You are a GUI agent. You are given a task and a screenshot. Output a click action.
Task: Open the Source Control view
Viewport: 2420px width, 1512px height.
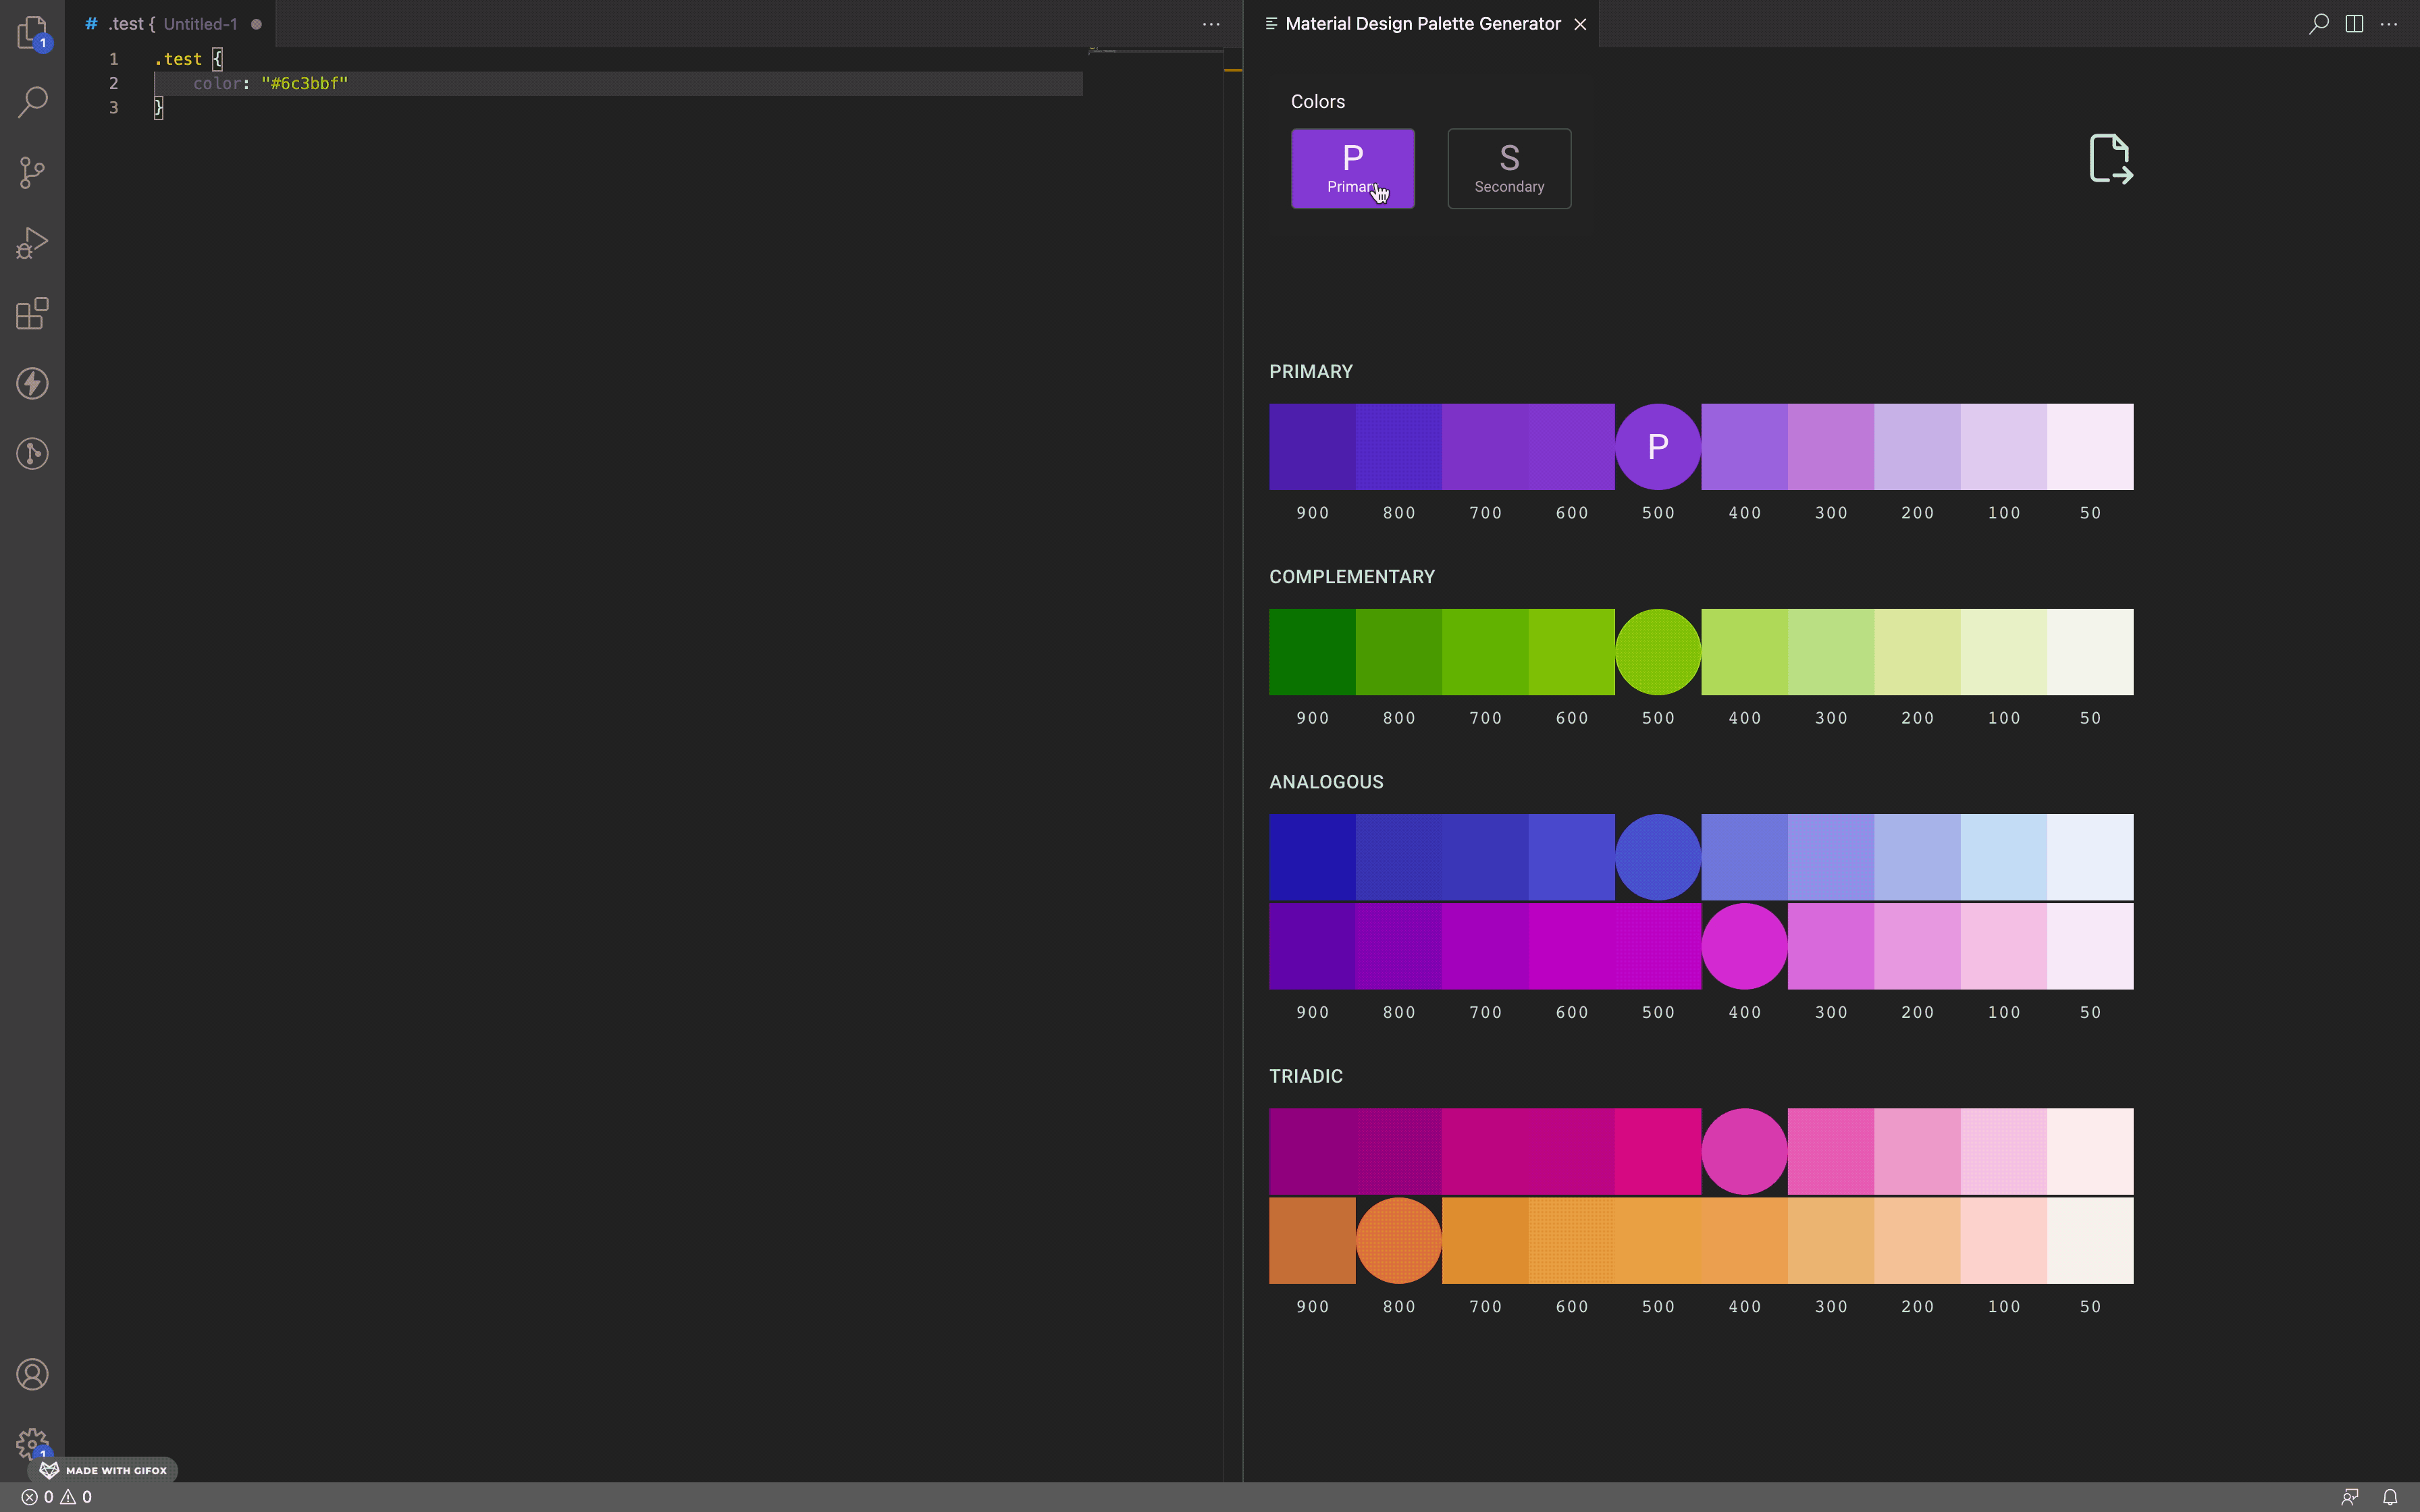click(x=32, y=172)
